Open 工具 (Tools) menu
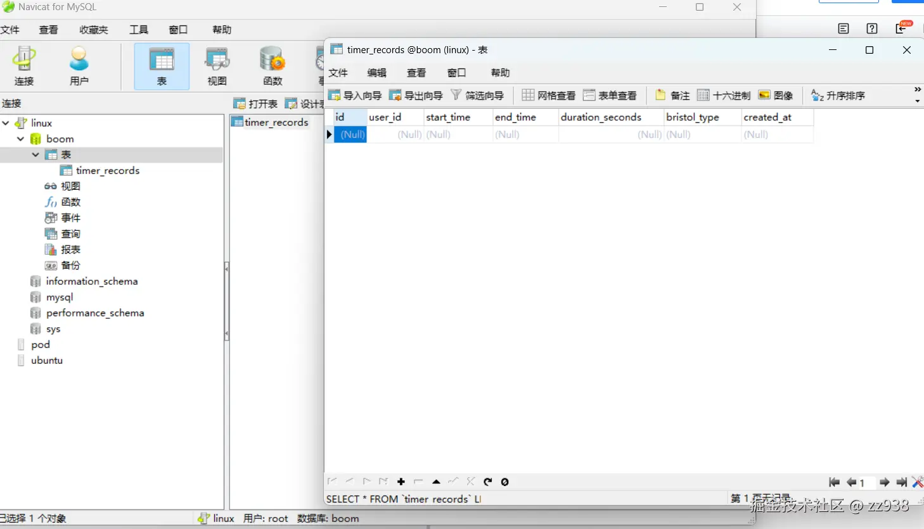 139,30
